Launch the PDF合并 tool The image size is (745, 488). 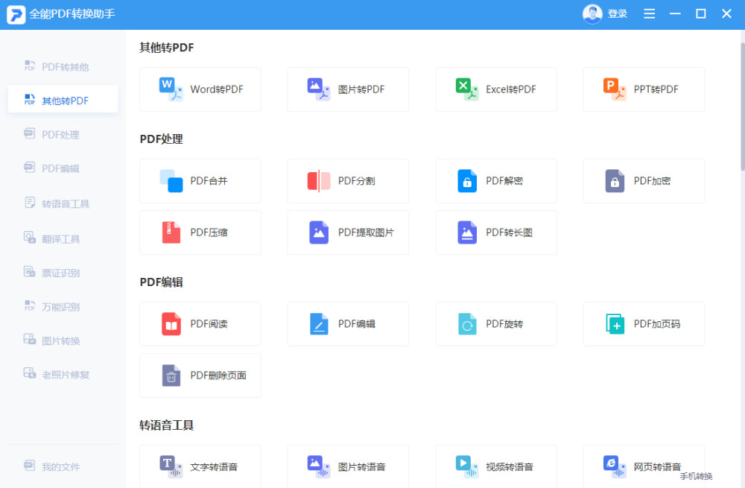[x=200, y=181]
